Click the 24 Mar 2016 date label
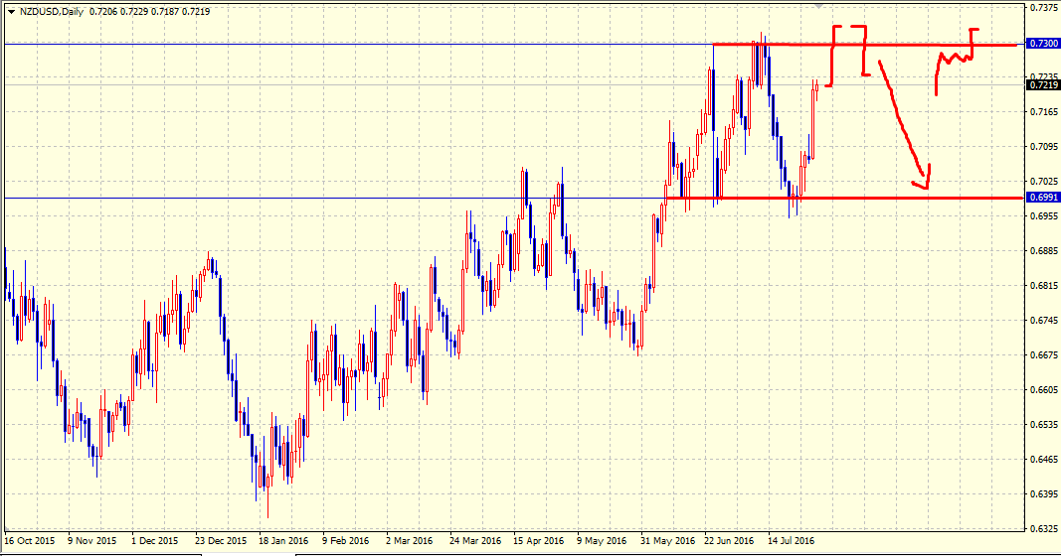The height and width of the screenshot is (556, 1061). (475, 541)
